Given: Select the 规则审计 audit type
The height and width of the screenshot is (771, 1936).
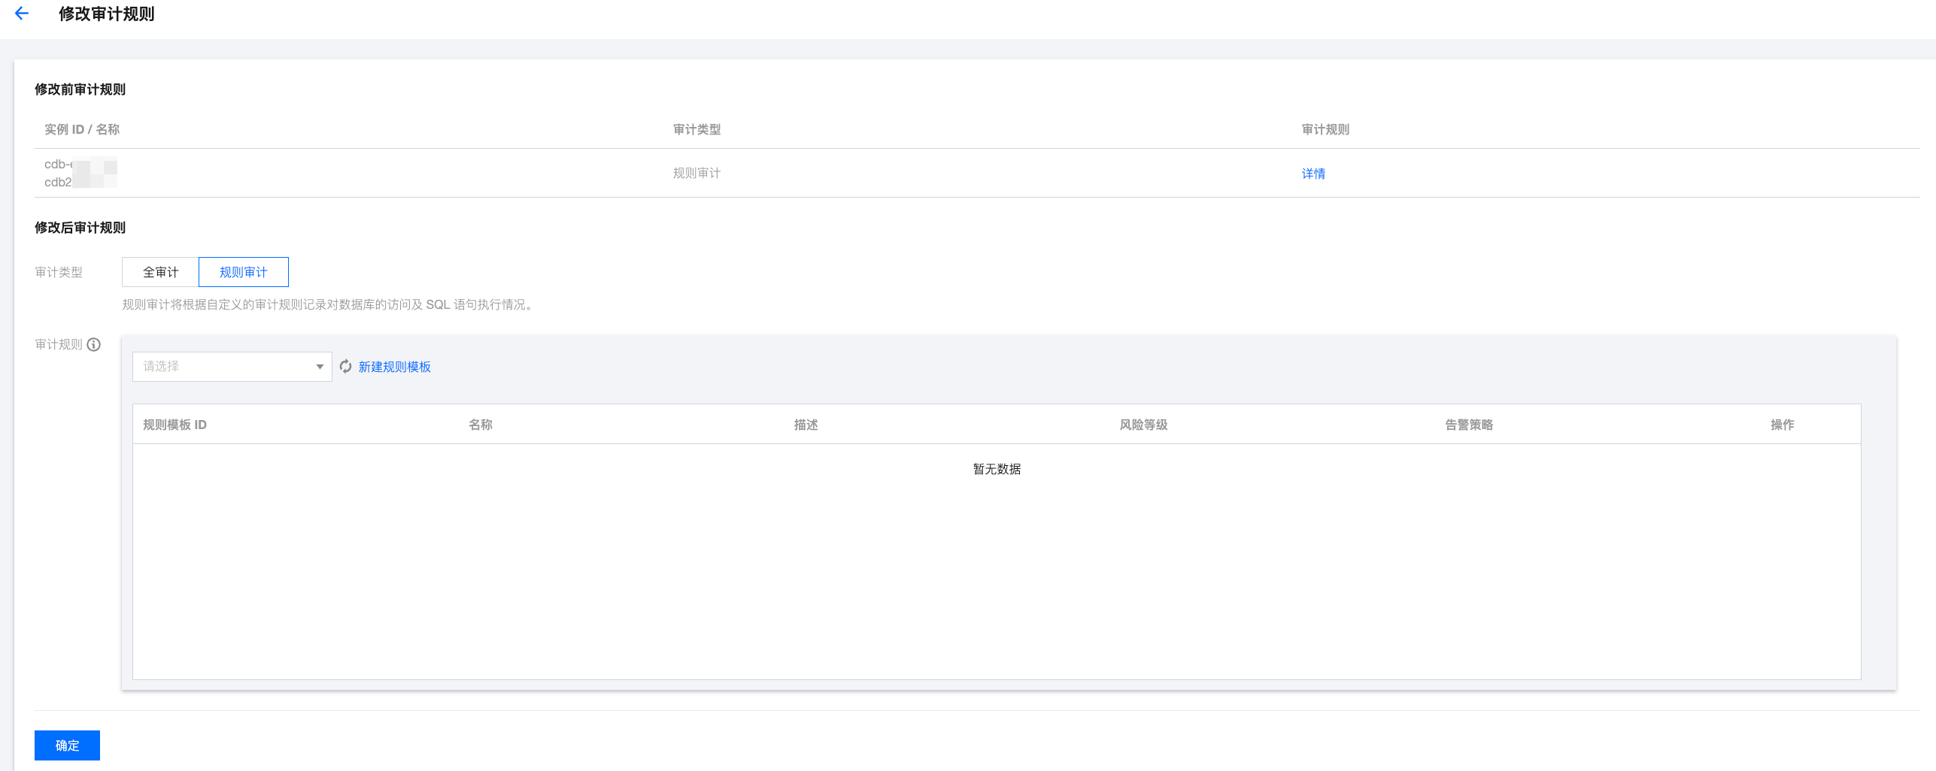Looking at the screenshot, I should point(243,272).
